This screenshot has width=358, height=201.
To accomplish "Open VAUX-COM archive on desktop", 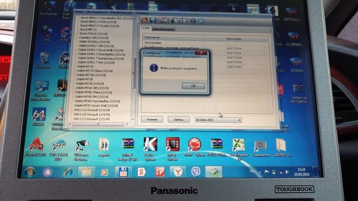I will (216, 147).
